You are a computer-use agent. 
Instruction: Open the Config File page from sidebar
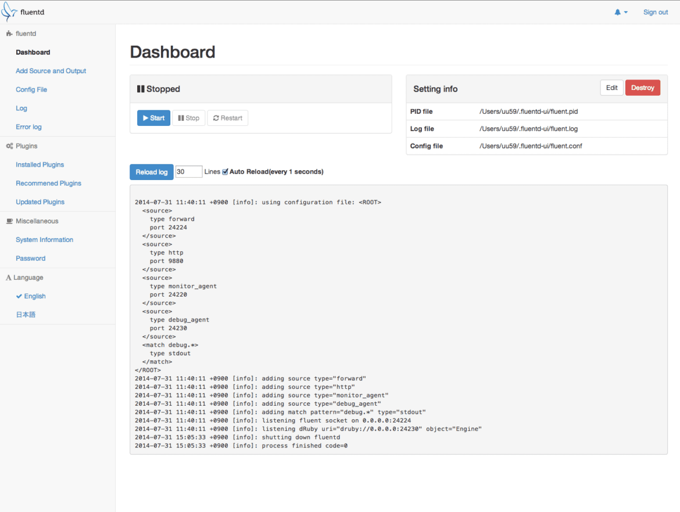point(31,89)
